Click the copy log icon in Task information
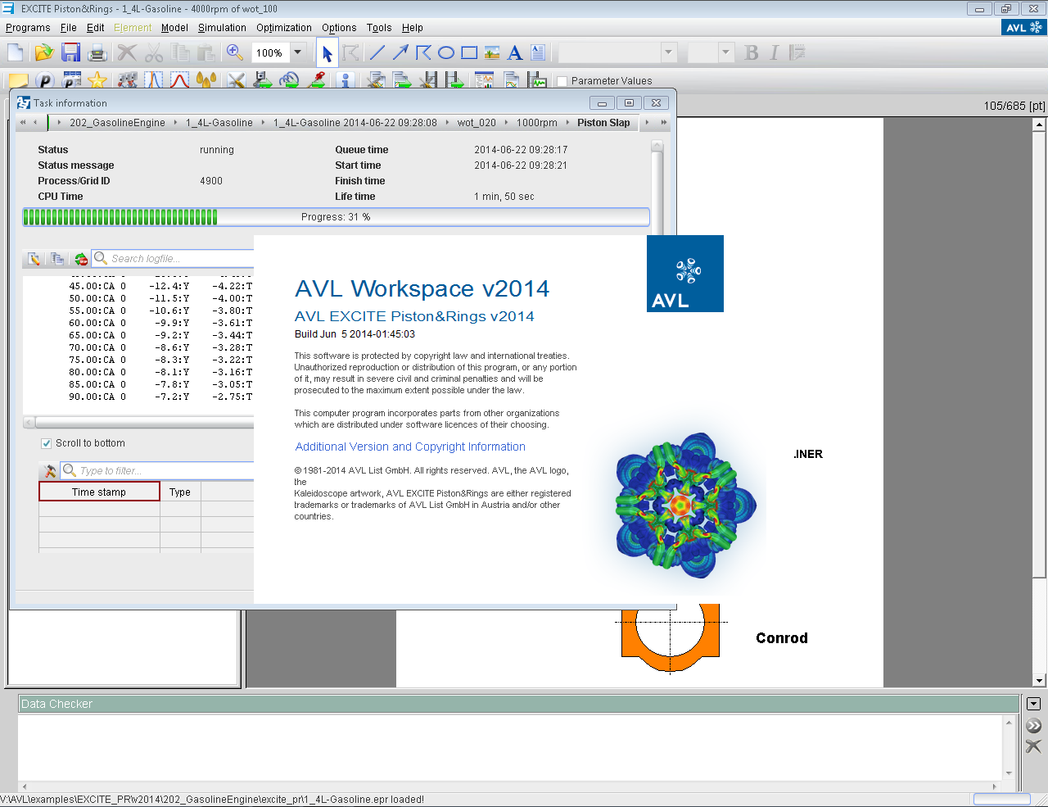The image size is (1048, 807). (x=57, y=259)
